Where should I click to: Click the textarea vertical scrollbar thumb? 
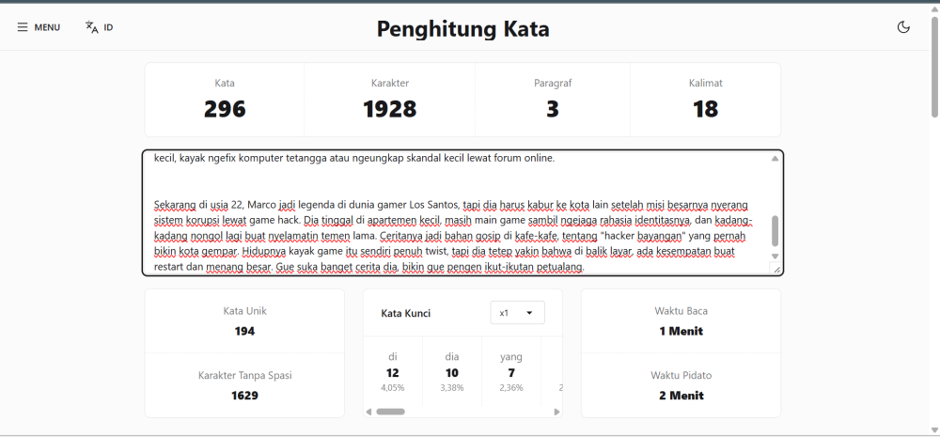775,231
